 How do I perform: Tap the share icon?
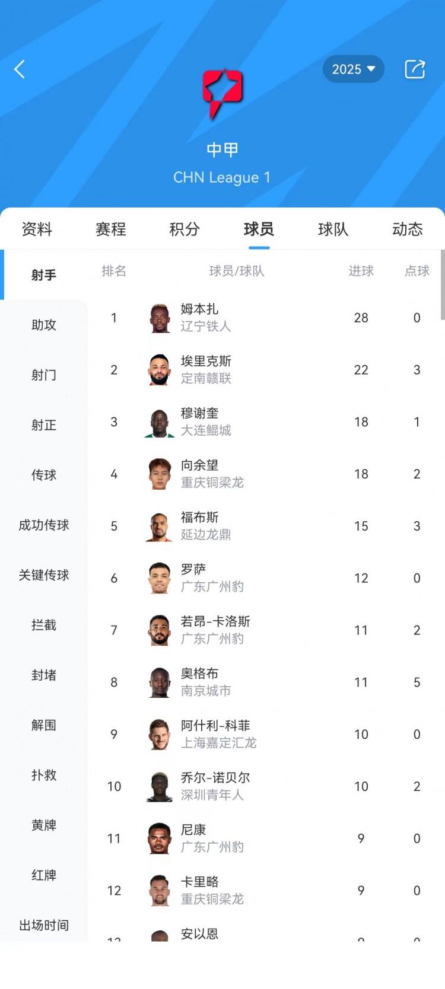tap(415, 69)
